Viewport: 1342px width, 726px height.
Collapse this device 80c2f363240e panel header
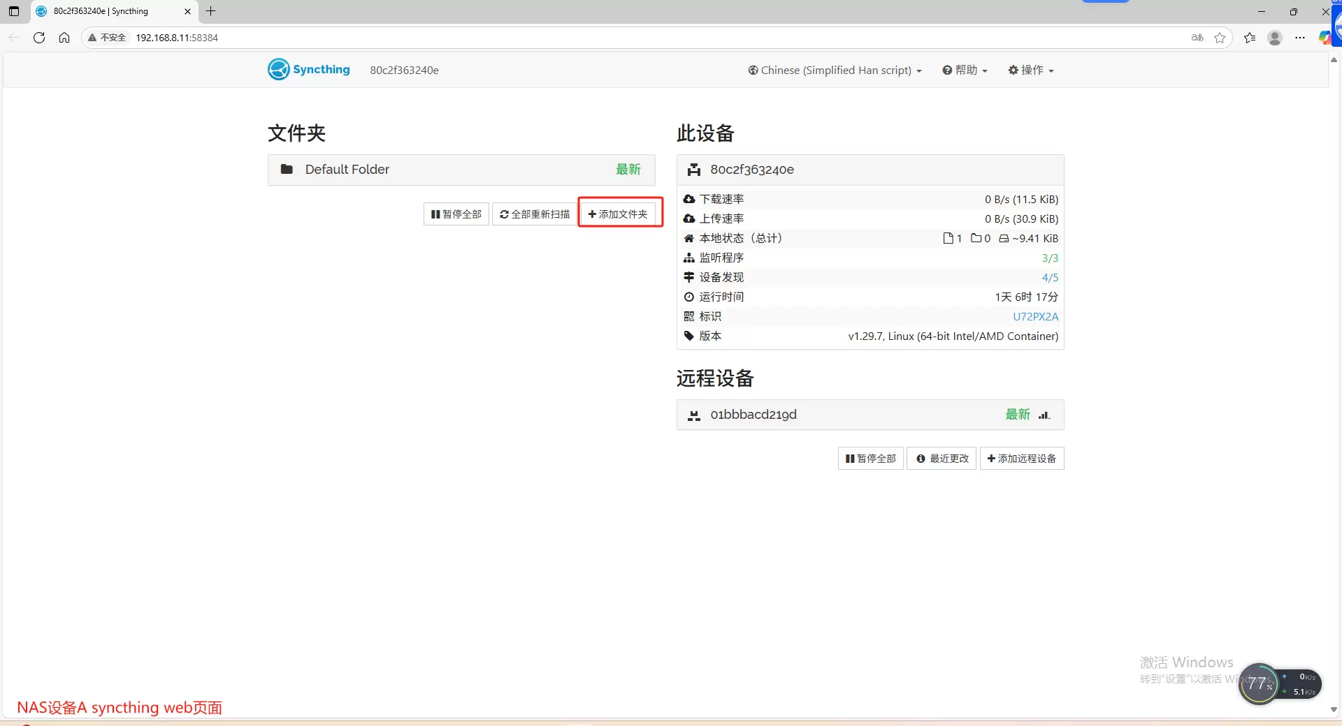click(870, 170)
